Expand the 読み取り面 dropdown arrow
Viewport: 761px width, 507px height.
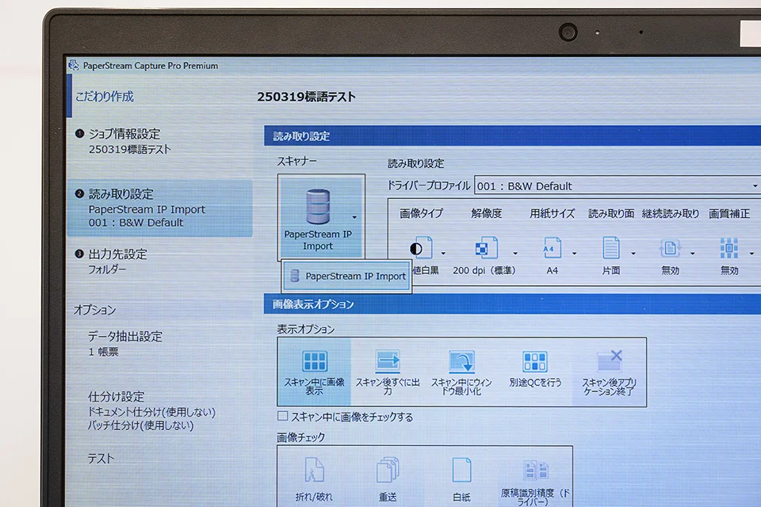click(x=633, y=253)
